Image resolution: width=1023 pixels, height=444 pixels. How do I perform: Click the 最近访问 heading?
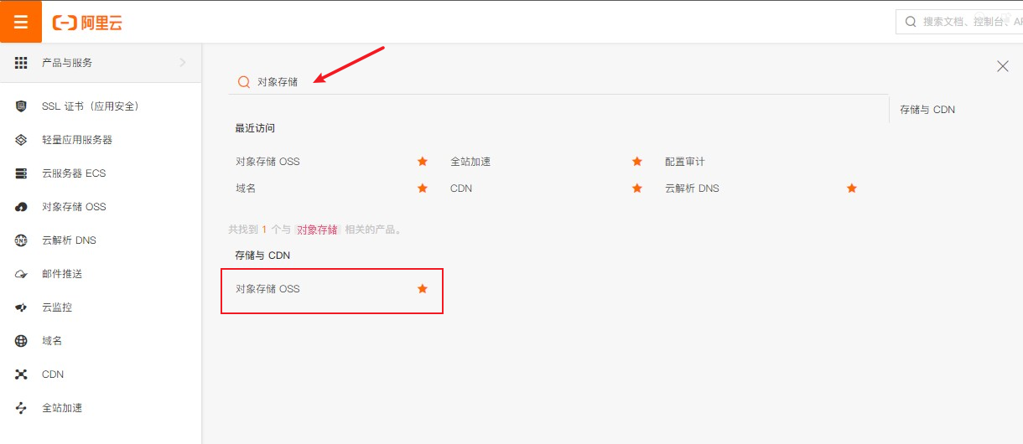tap(255, 128)
